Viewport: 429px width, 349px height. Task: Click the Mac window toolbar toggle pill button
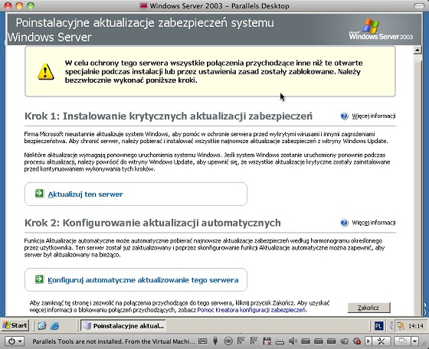tap(419, 5)
